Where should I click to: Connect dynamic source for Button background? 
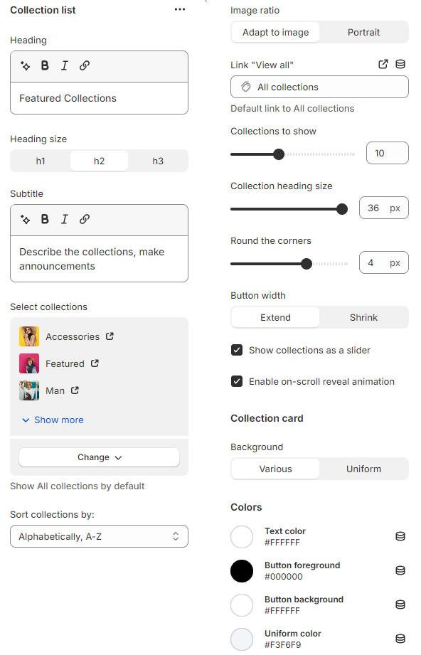coord(400,605)
